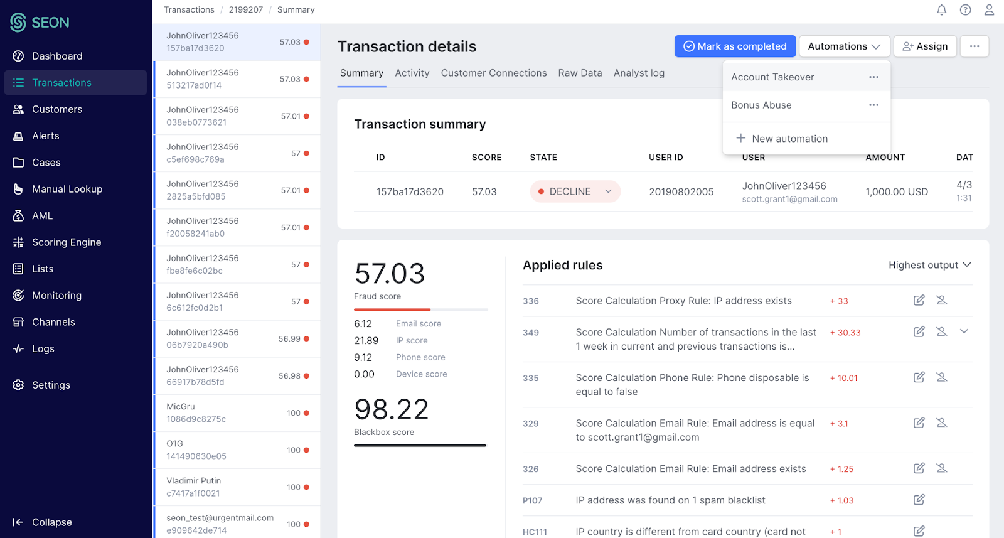Open Lists in sidebar
1004x538 pixels.
(75, 269)
